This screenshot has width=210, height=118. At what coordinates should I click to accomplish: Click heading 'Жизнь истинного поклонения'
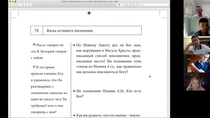[x=70, y=31]
